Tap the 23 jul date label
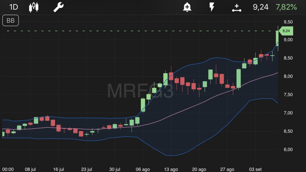This screenshot has height=172, width=306. [86, 169]
